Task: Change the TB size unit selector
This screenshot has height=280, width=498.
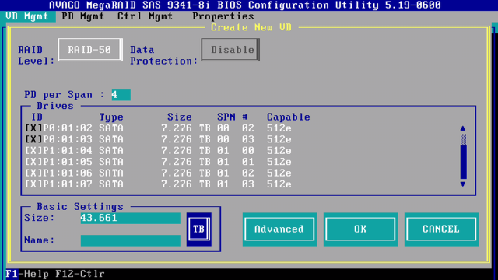Action: 199,229
